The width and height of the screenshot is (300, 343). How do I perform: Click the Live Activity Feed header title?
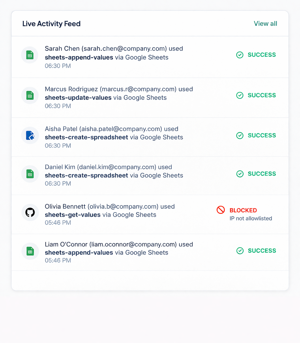[51, 24]
